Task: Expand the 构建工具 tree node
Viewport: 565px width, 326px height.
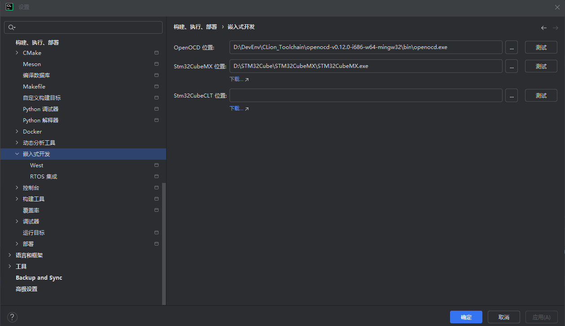Action: [x=17, y=199]
